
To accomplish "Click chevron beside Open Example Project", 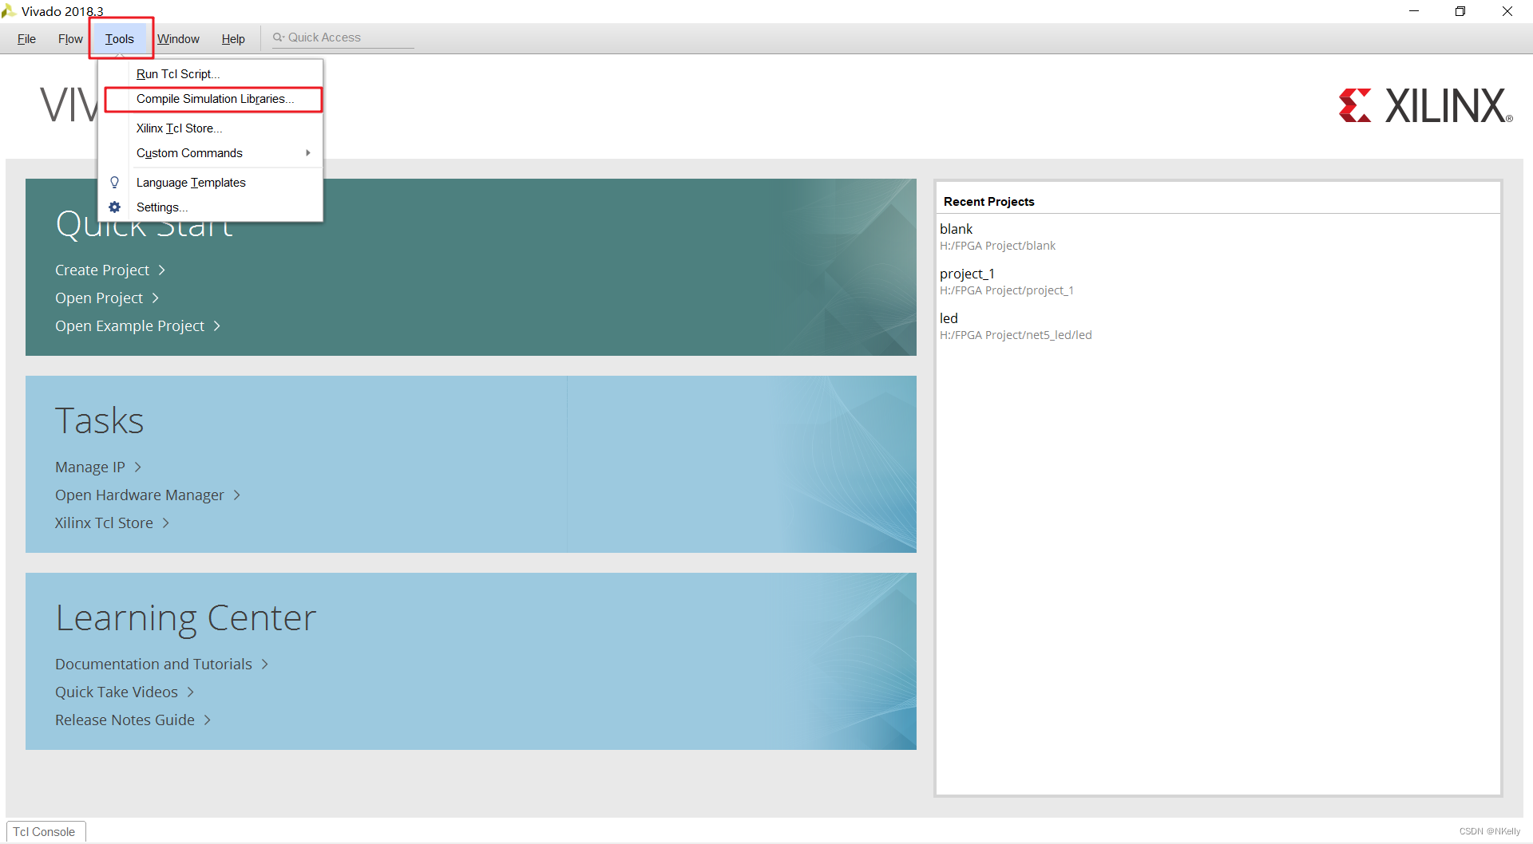I will tap(217, 326).
